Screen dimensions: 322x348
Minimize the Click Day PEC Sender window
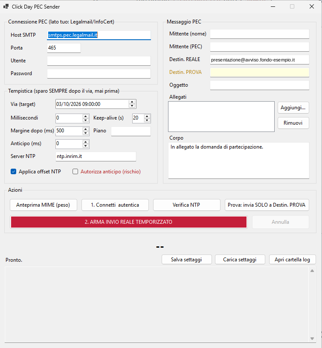pos(273,7)
